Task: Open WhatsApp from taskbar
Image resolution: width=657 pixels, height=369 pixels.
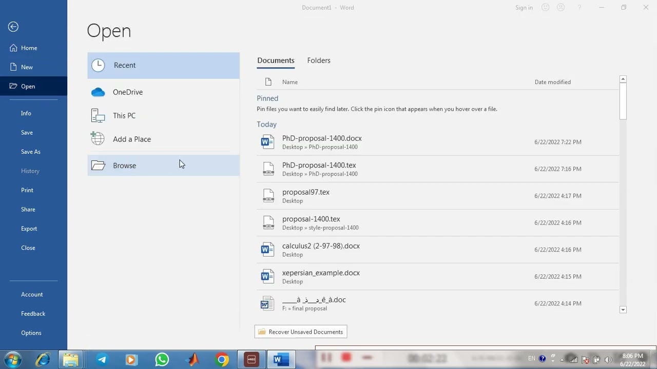Action: [x=162, y=360]
